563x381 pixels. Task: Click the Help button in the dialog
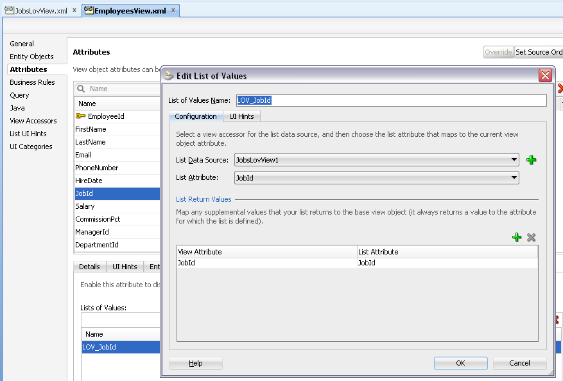[195, 362]
